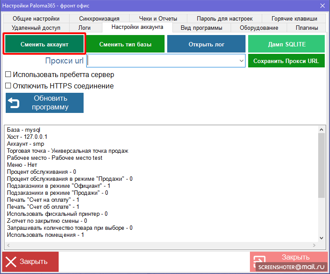Screen dimensions: 330x274
Task: Enable Использовать пребетта сервер checkbox
Action: (8, 75)
